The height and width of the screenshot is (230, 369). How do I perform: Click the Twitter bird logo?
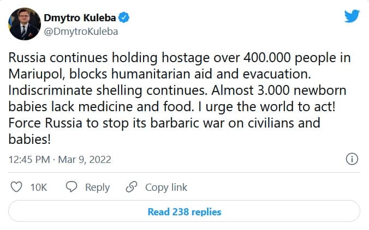coord(352,16)
